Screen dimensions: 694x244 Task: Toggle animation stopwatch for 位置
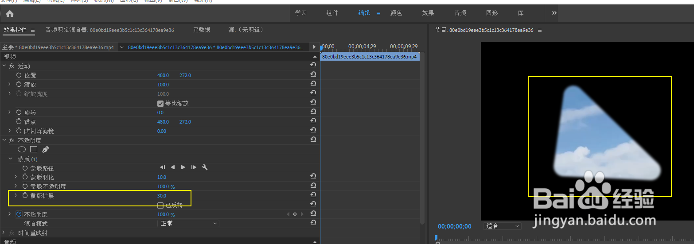[19, 75]
